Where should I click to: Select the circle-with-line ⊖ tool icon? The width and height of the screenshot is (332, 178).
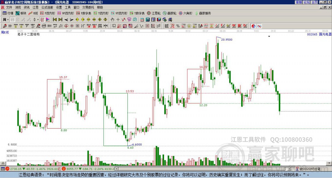(44, 26)
